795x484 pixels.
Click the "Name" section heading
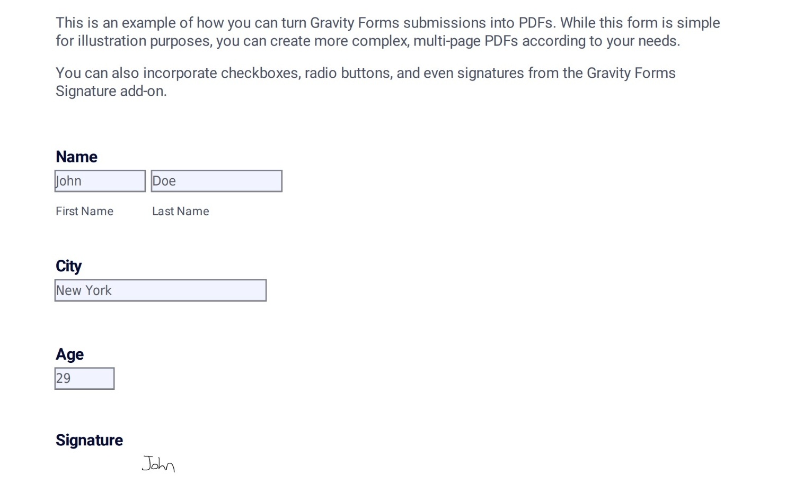pos(76,157)
